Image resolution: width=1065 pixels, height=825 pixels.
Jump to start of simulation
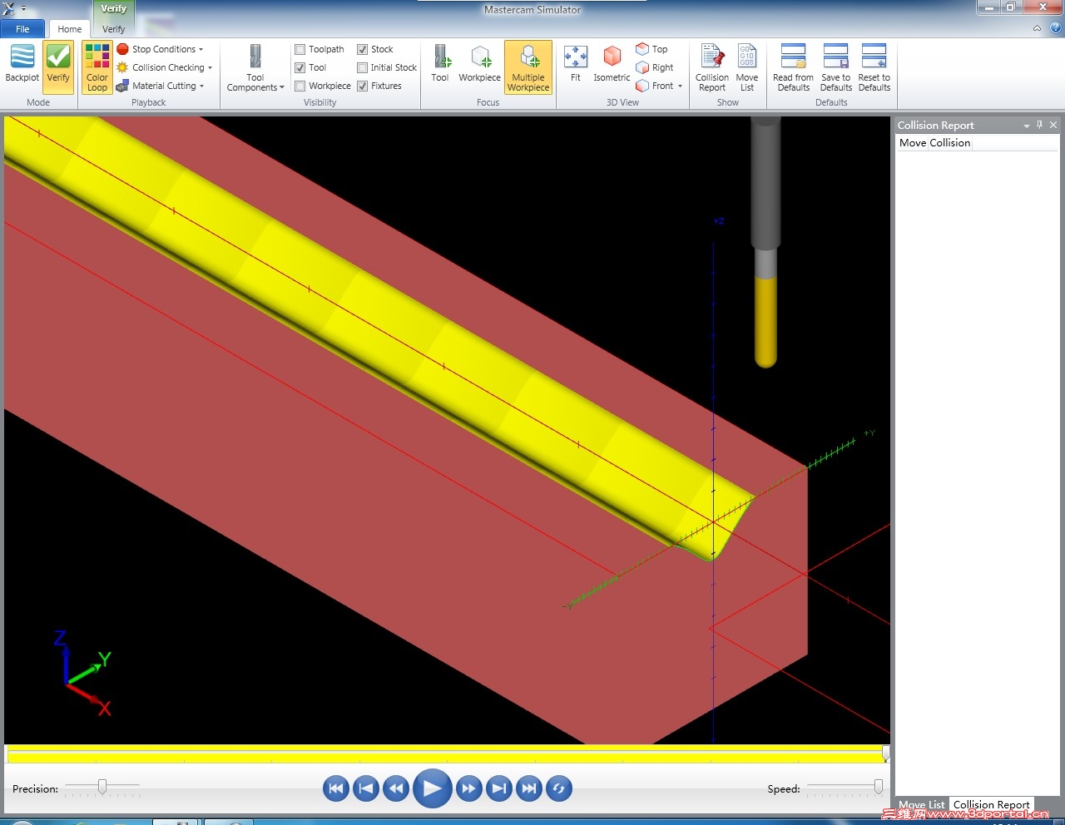(336, 788)
